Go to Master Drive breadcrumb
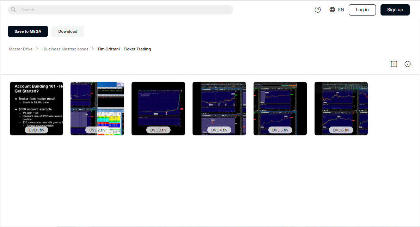This screenshot has width=420, height=227. (20, 49)
